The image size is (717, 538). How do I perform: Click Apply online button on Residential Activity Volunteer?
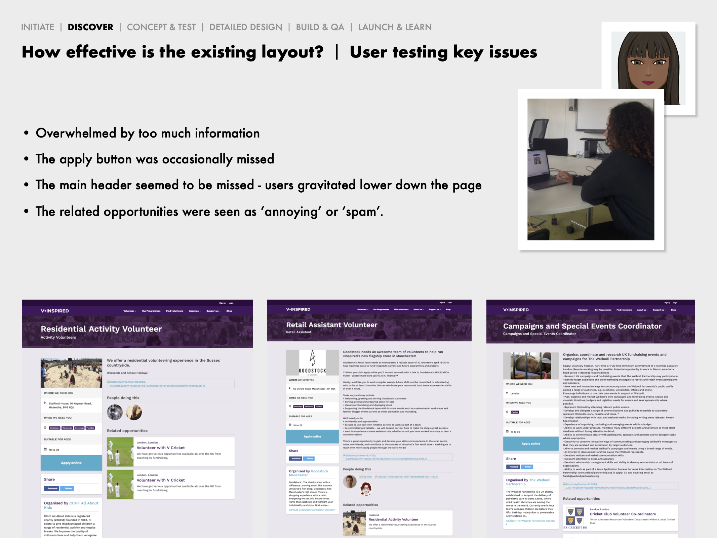coord(71,463)
